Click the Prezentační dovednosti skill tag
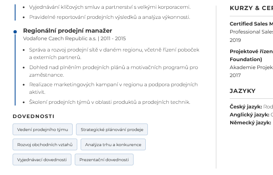The image size is (273, 175). [x=104, y=160]
